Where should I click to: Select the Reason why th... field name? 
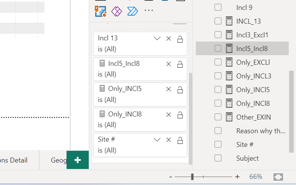coord(261,131)
